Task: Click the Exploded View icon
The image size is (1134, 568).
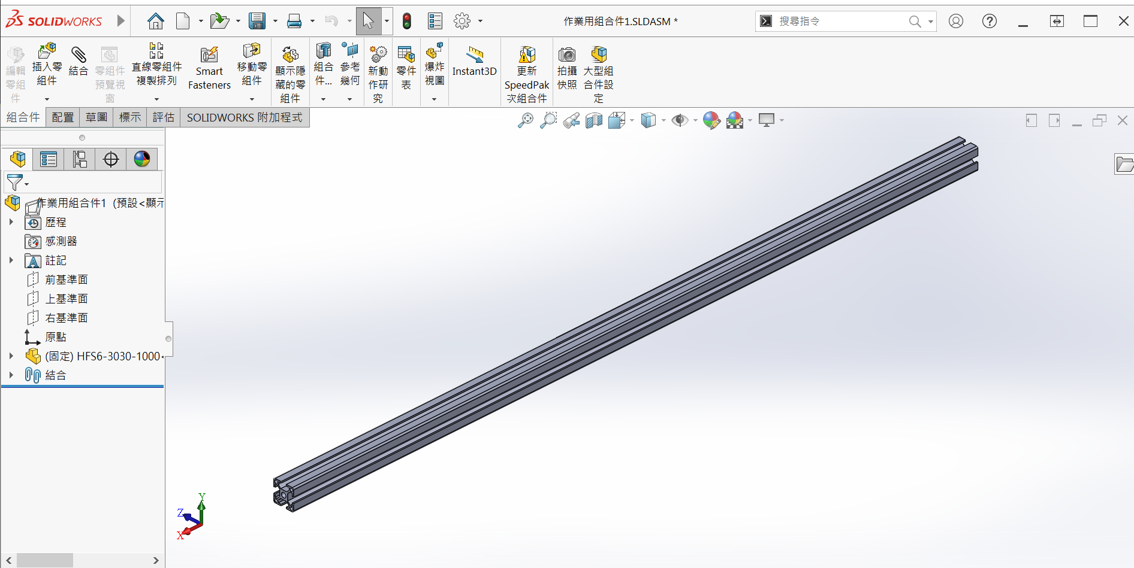Action: coord(435,51)
